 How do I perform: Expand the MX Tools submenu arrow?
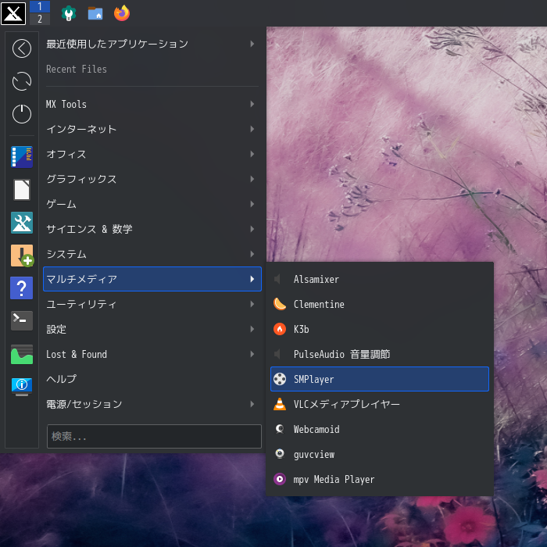(x=252, y=104)
